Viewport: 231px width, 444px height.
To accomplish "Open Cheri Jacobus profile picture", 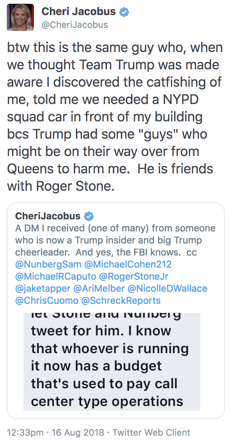I will click(20, 17).
